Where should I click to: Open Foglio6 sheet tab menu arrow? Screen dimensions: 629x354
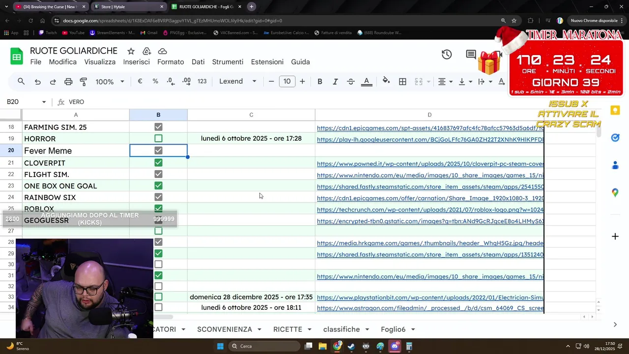413,329
